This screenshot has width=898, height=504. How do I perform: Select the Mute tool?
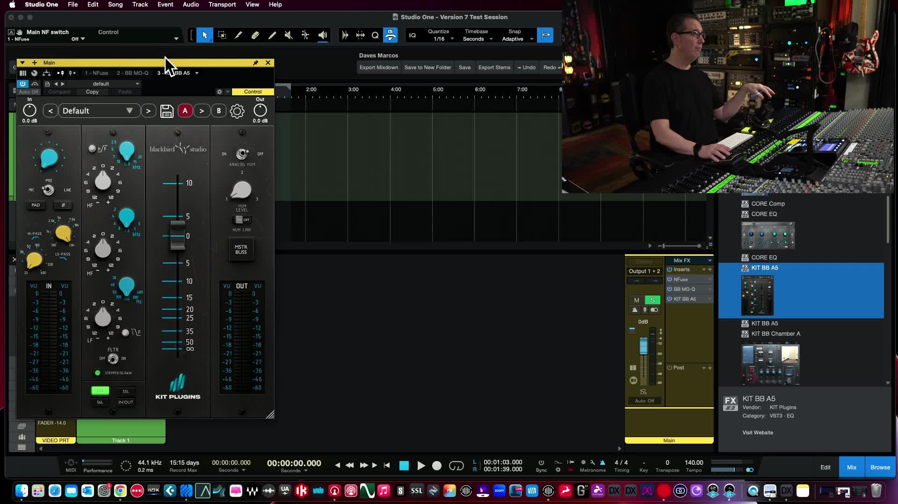click(x=289, y=35)
